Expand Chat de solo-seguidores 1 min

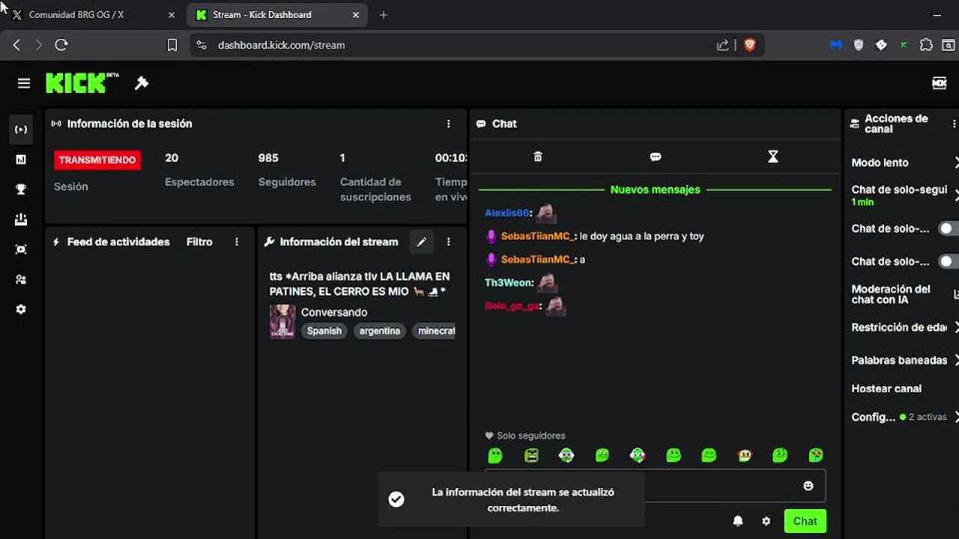956,195
